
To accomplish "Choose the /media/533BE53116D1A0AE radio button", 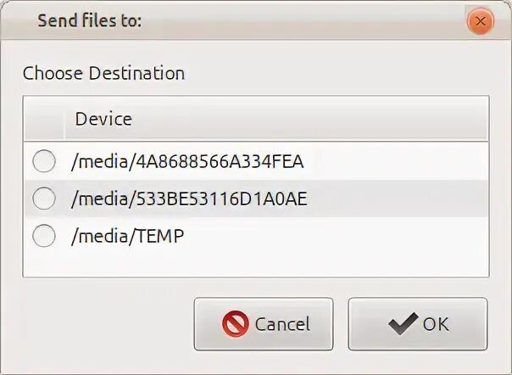I will [43, 199].
